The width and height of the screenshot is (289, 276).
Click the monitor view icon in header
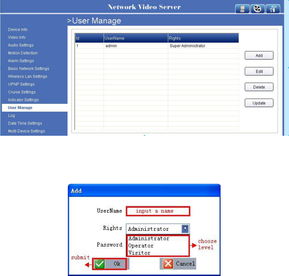[242, 9]
